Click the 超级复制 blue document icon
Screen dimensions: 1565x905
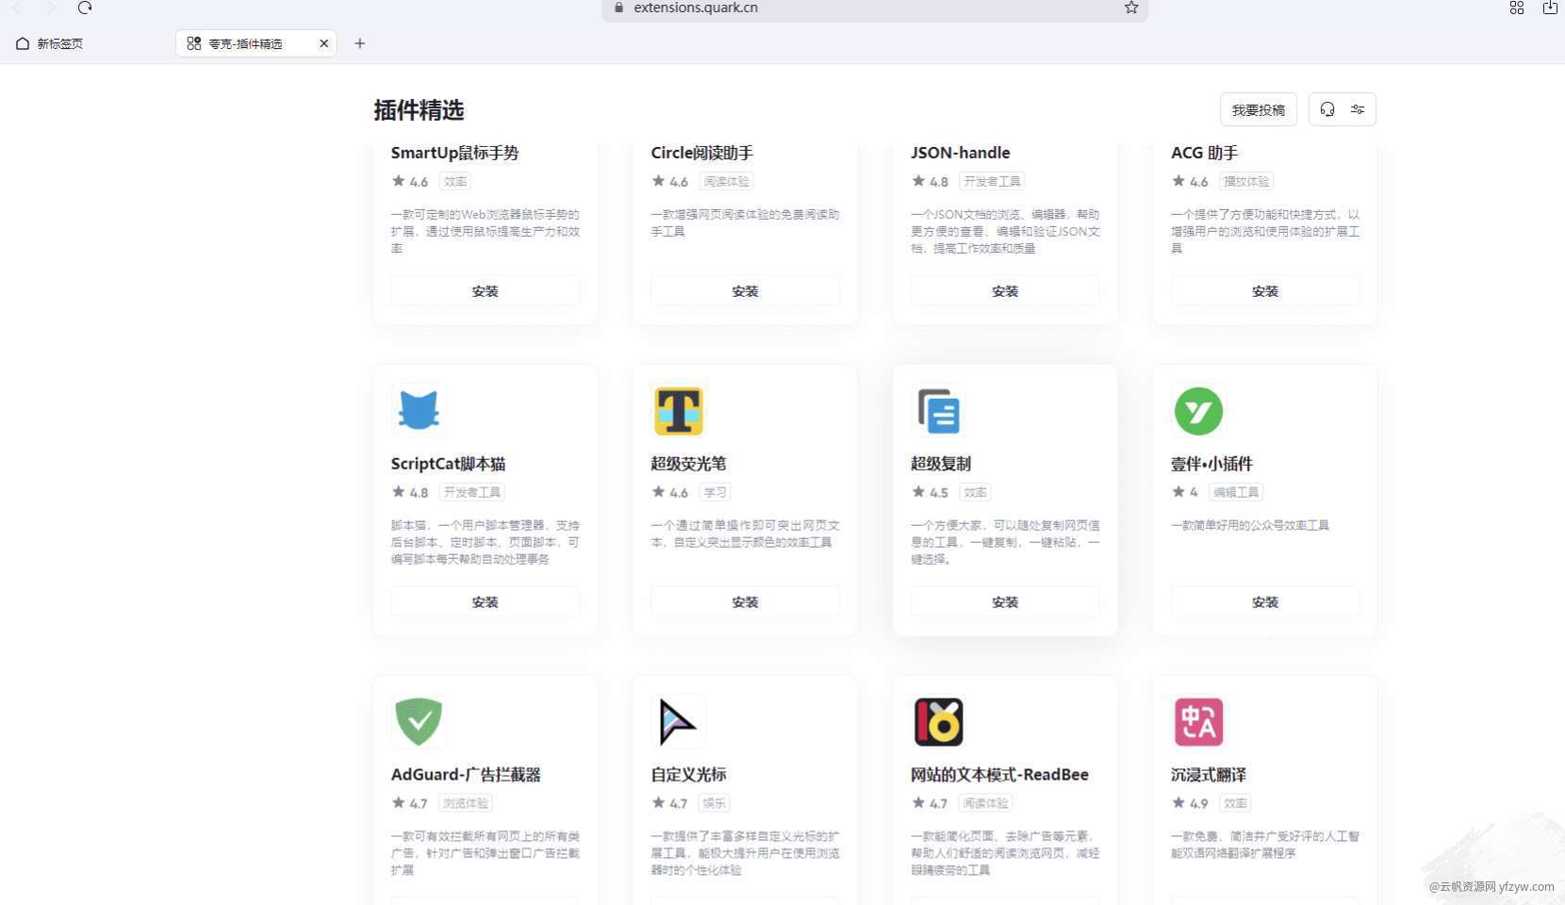click(938, 411)
